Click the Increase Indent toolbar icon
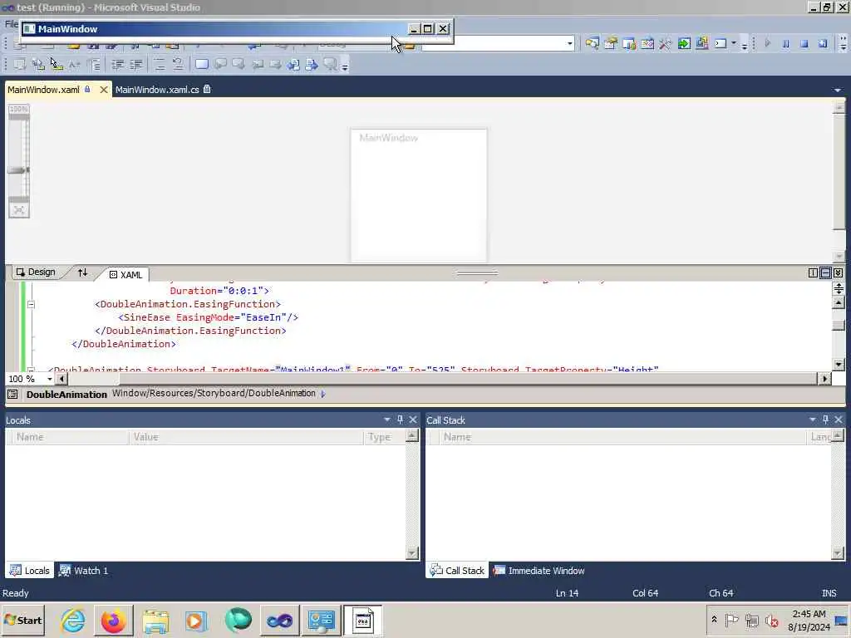 [136, 65]
